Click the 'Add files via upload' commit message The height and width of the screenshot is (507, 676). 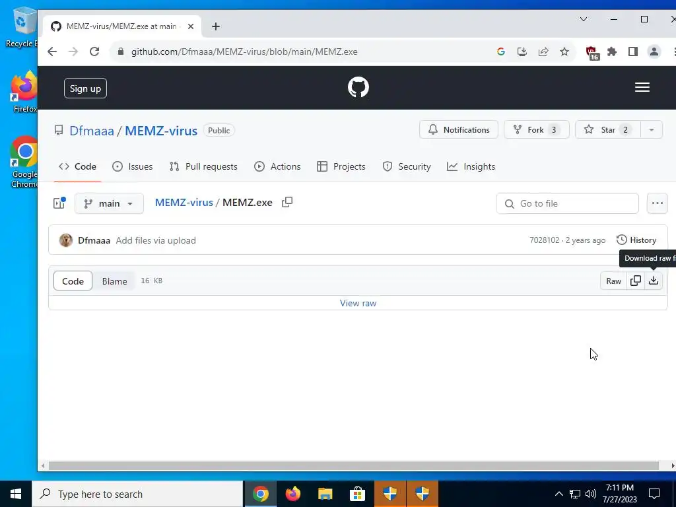point(156,240)
